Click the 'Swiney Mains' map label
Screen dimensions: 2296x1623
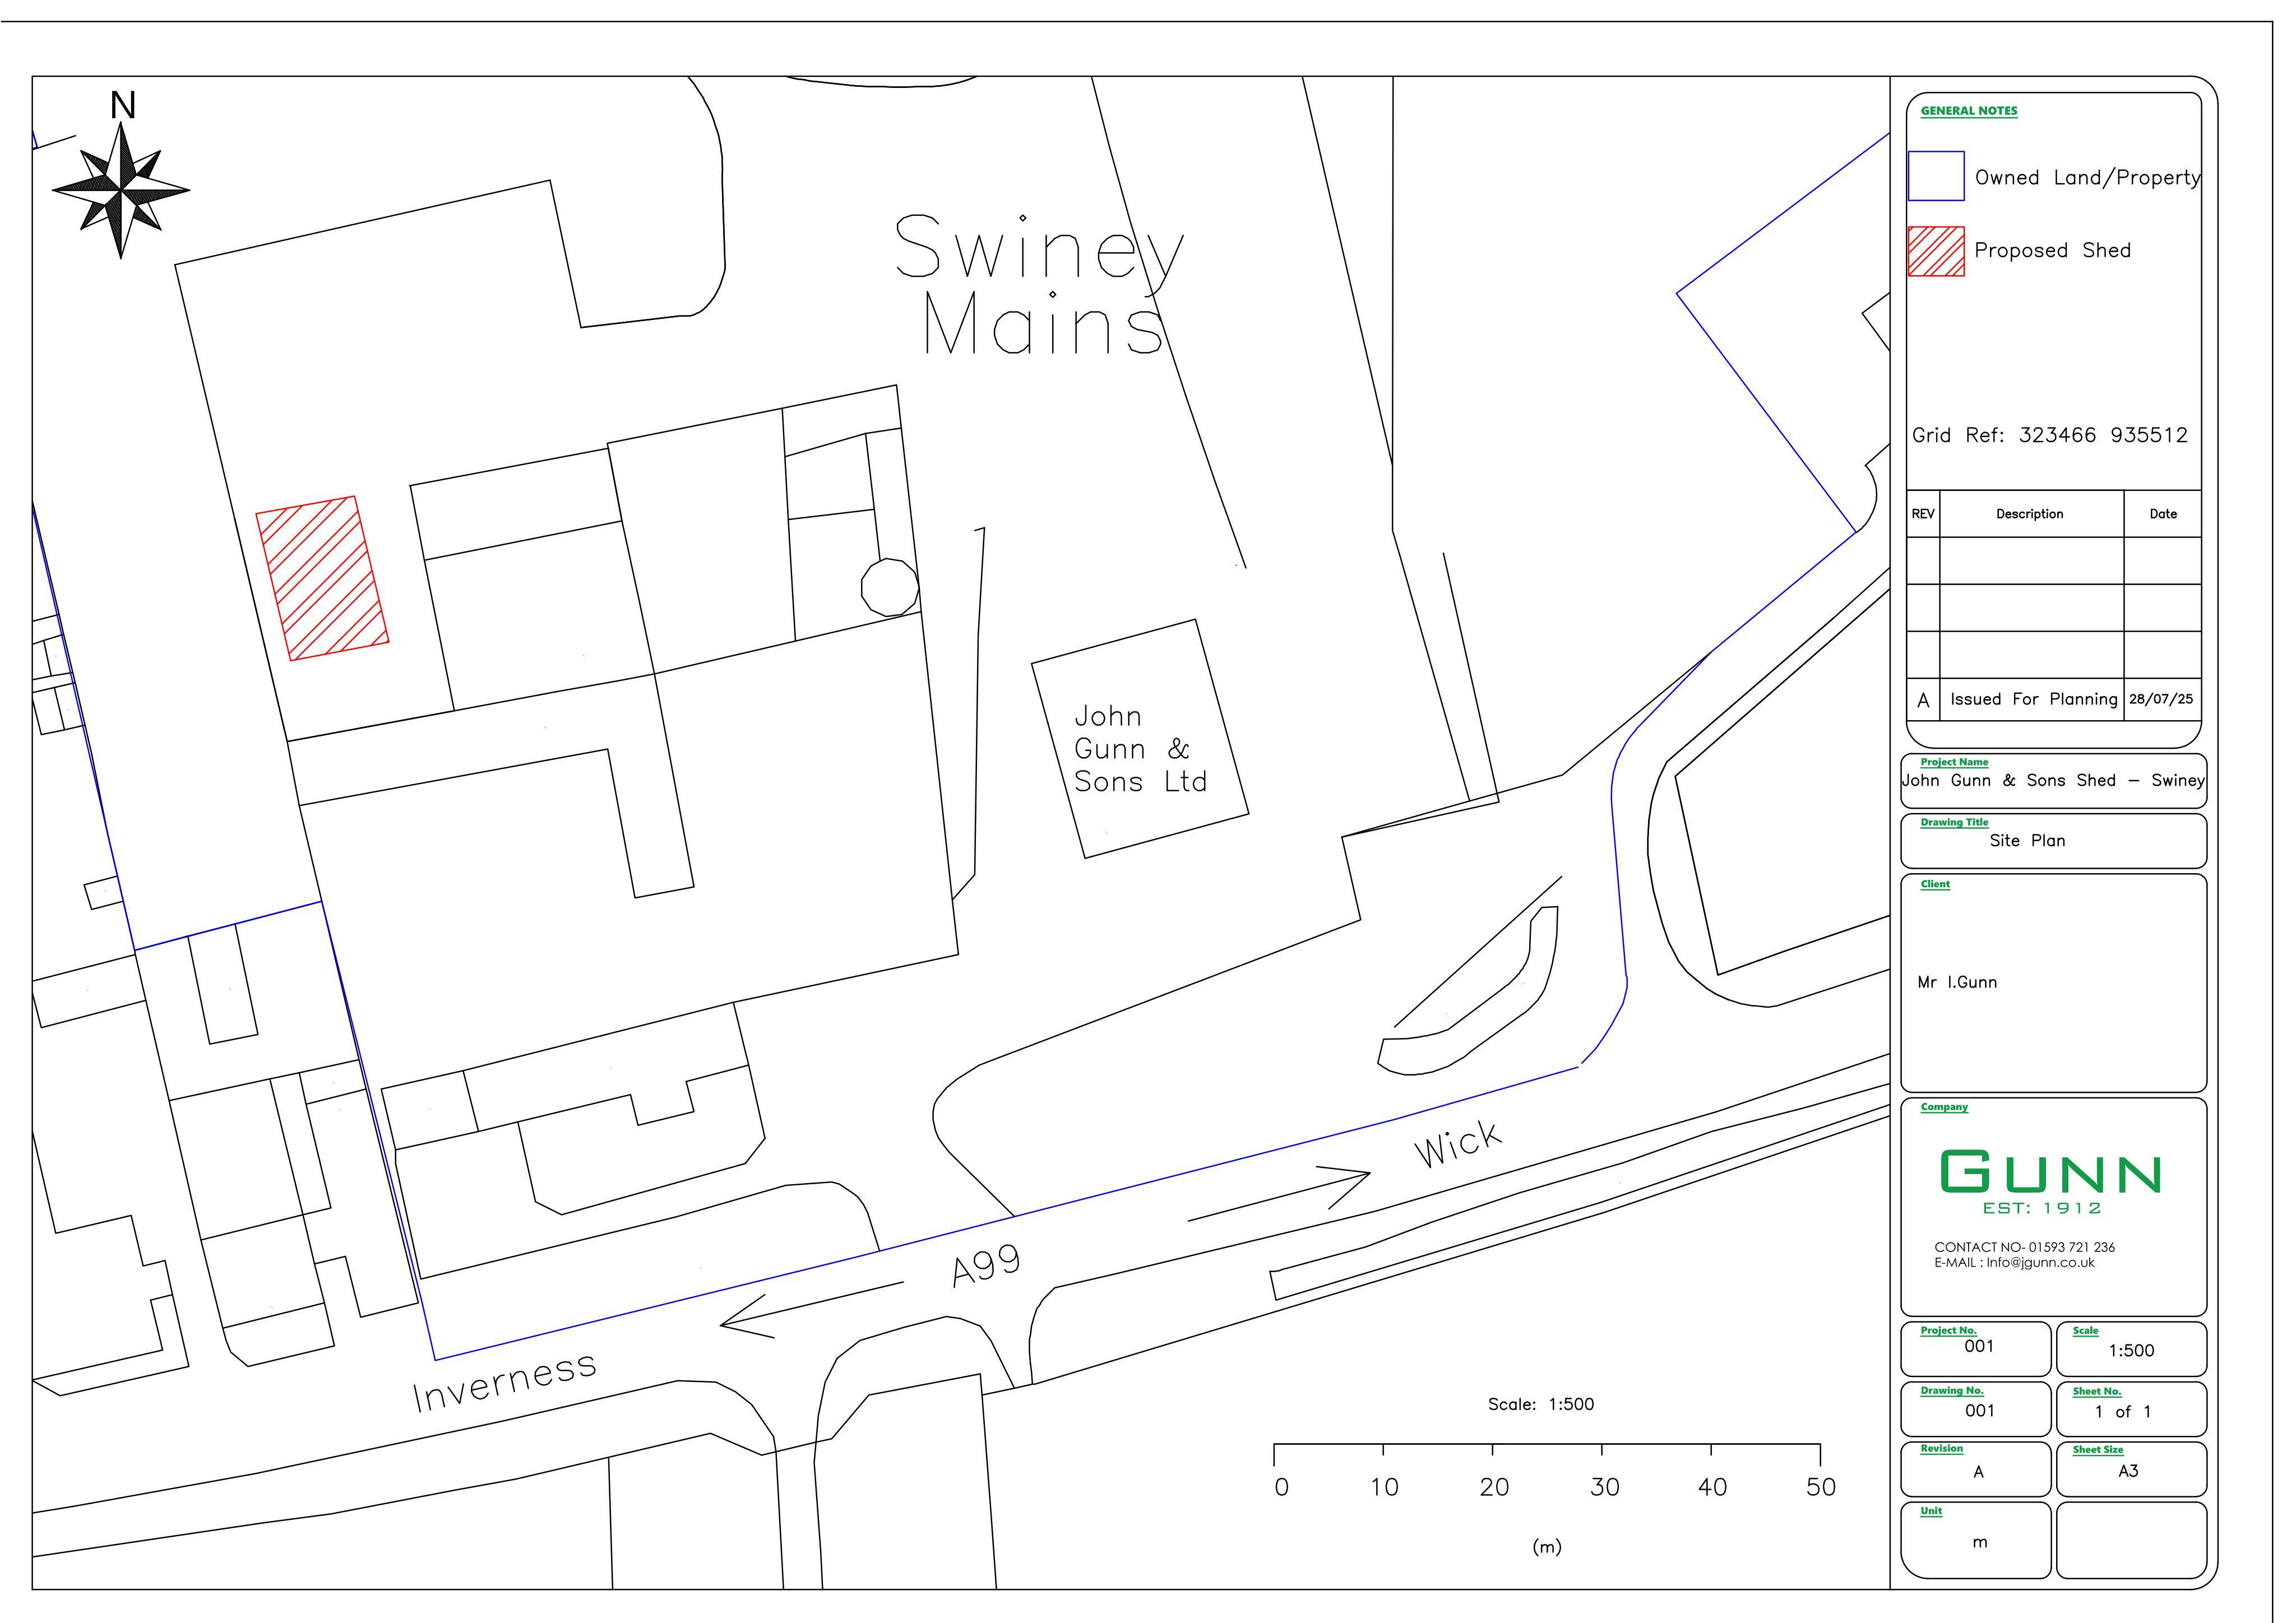(x=1040, y=285)
